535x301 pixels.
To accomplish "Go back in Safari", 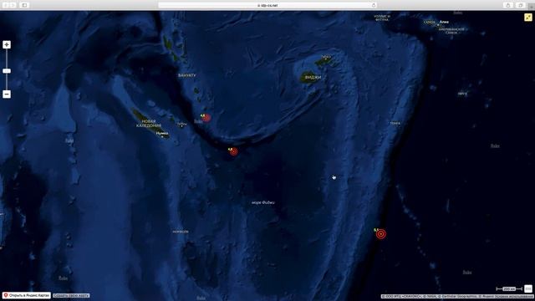I will (x=5, y=5).
